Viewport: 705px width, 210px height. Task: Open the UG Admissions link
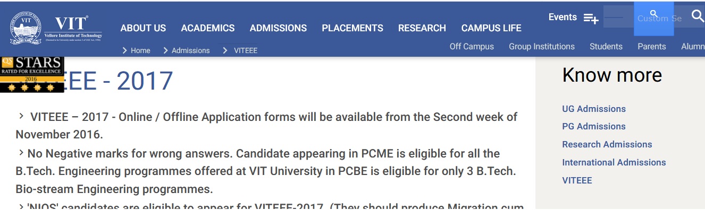(594, 109)
